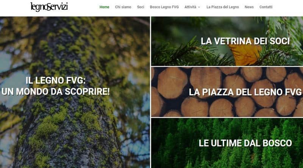Viewport: 303px width, 168px height.
Task: Visit the Bosco Legno FVG page
Action: (x=164, y=7)
